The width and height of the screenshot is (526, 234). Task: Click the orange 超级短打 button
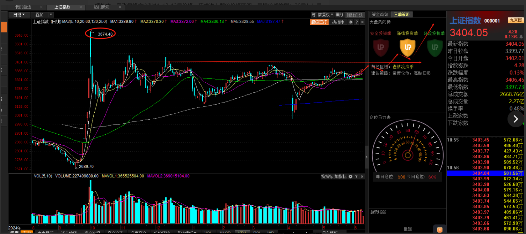pos(319,22)
